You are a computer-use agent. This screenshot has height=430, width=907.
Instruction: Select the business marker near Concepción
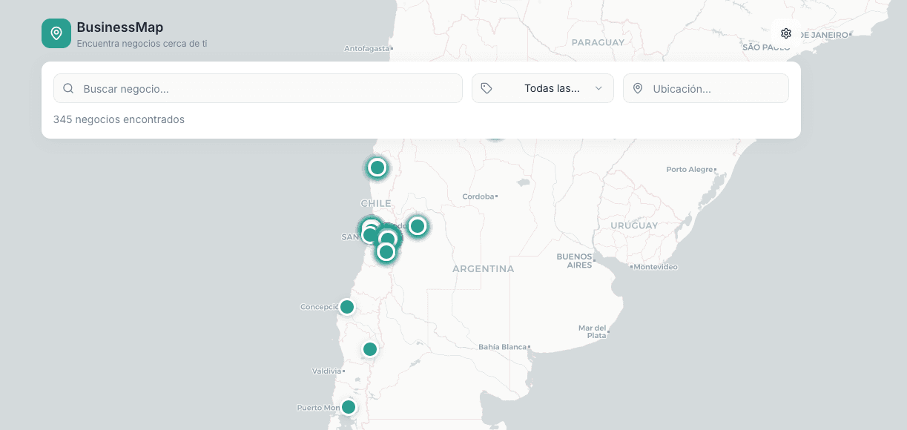tap(347, 306)
